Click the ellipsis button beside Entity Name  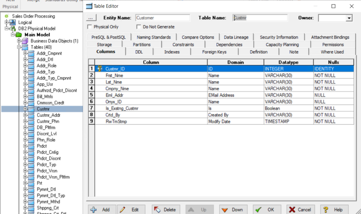pyautogui.click(x=91, y=18)
